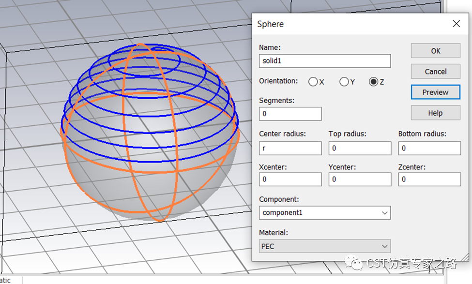
Task: Open Help for the Sphere dialog
Action: pos(435,113)
